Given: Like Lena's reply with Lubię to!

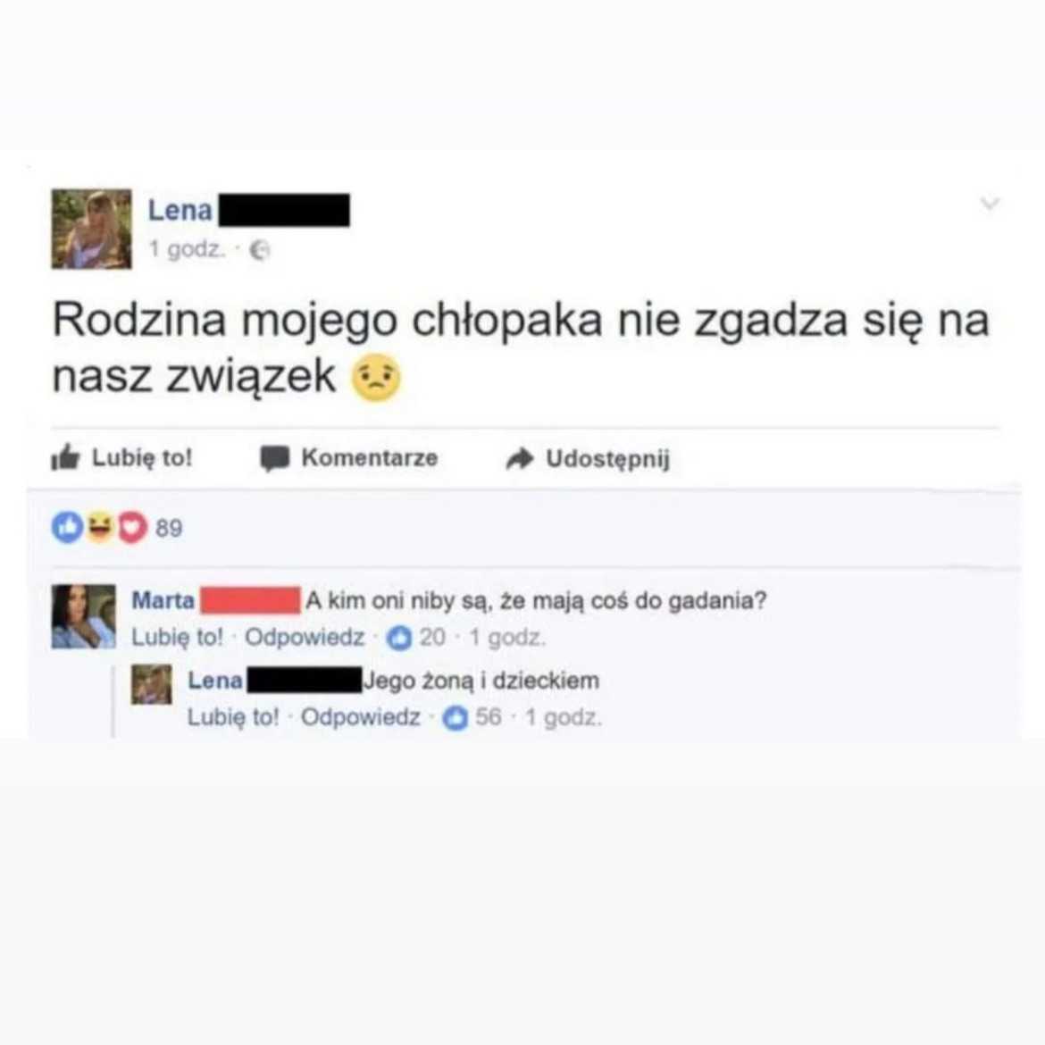Looking at the screenshot, I should [233, 718].
